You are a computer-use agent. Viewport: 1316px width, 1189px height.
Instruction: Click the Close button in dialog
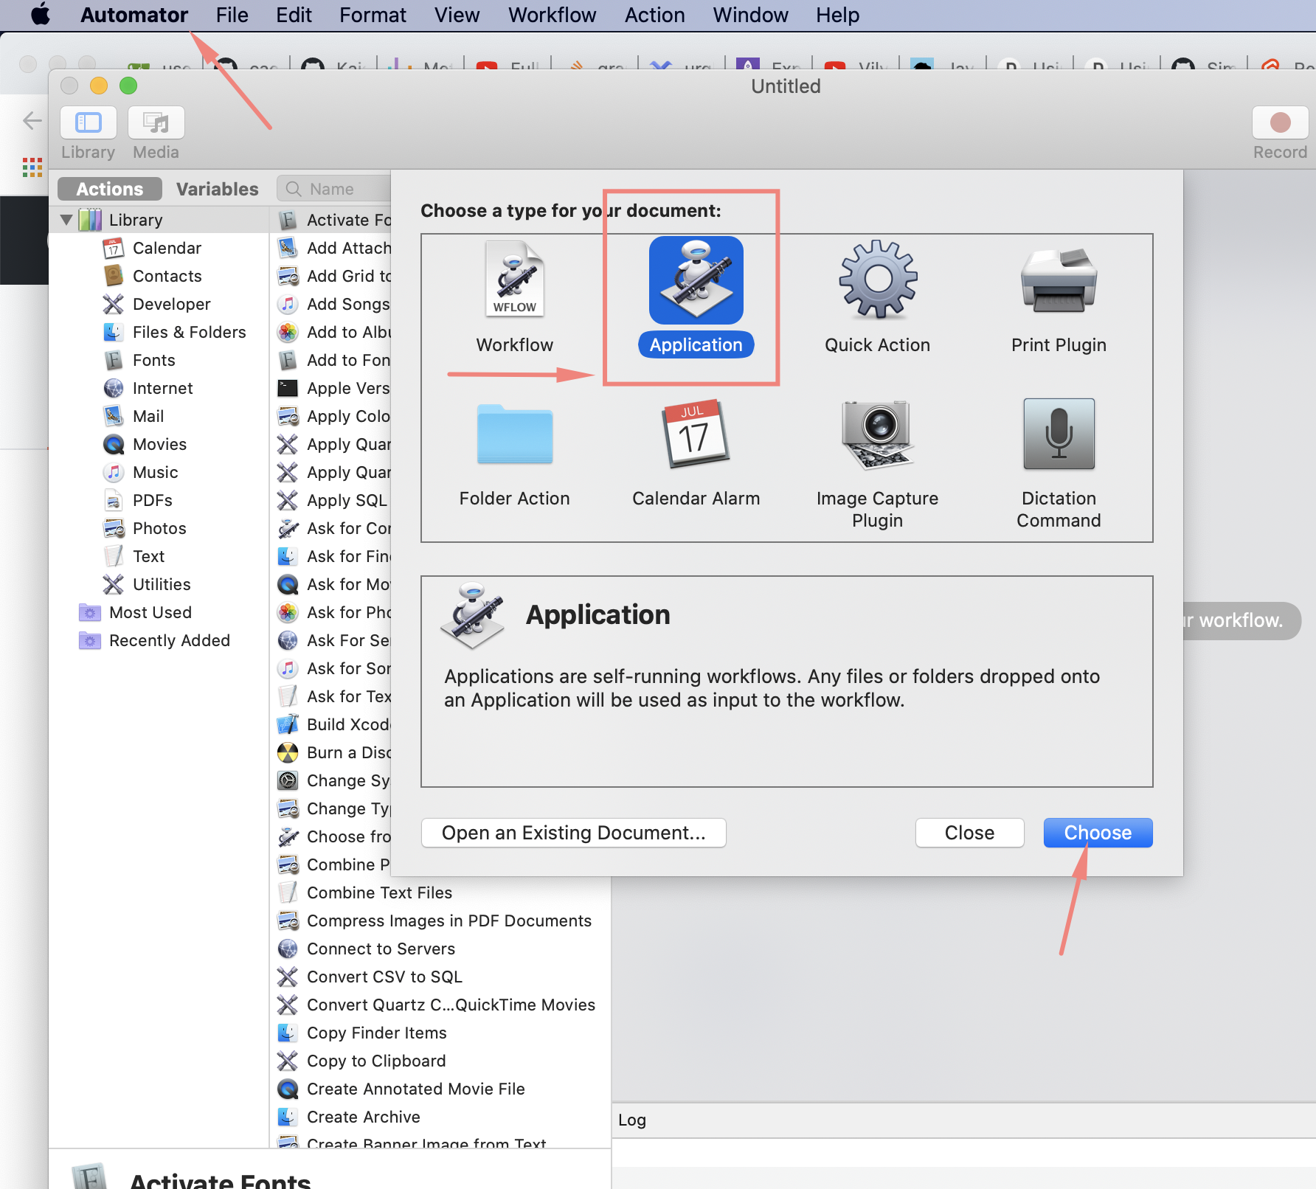tap(969, 833)
